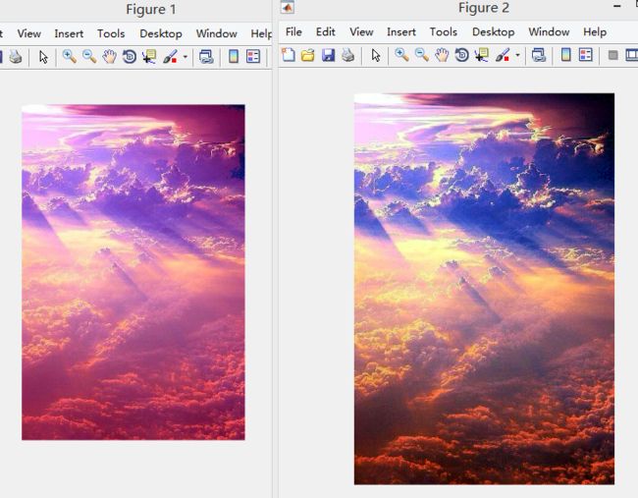This screenshot has height=498, width=638.
Task: Click the enhanced sky image in Figure 2
Action: (484, 289)
